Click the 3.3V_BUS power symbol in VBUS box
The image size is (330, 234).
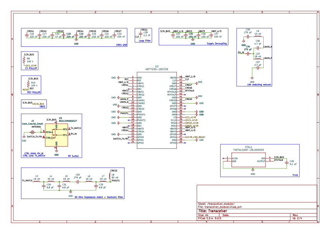[27, 103]
